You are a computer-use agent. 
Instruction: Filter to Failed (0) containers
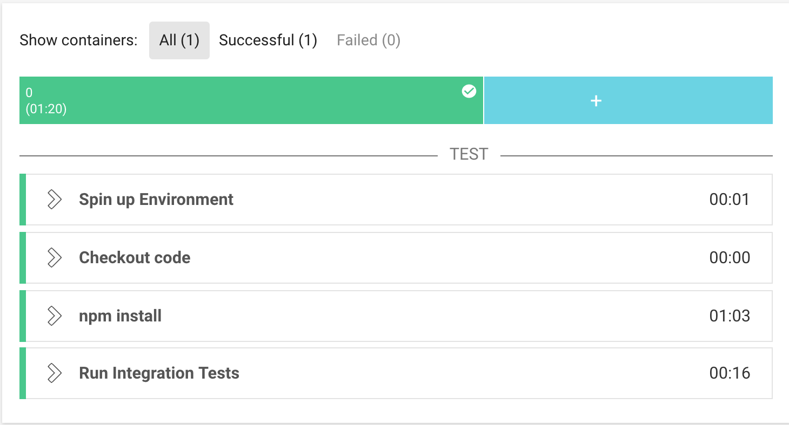point(369,40)
